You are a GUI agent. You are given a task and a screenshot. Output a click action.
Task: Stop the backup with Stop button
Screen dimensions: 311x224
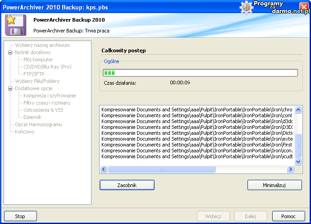pyautogui.click(x=20, y=216)
